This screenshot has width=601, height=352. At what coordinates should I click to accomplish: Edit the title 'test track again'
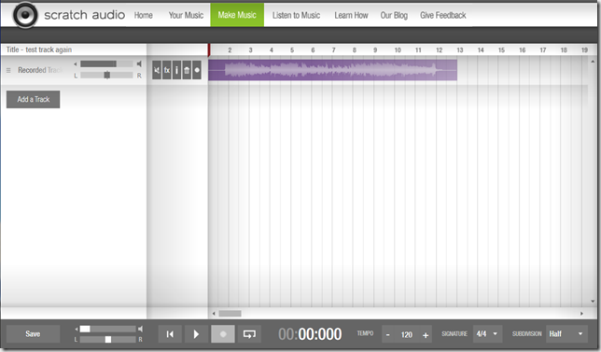pos(49,49)
